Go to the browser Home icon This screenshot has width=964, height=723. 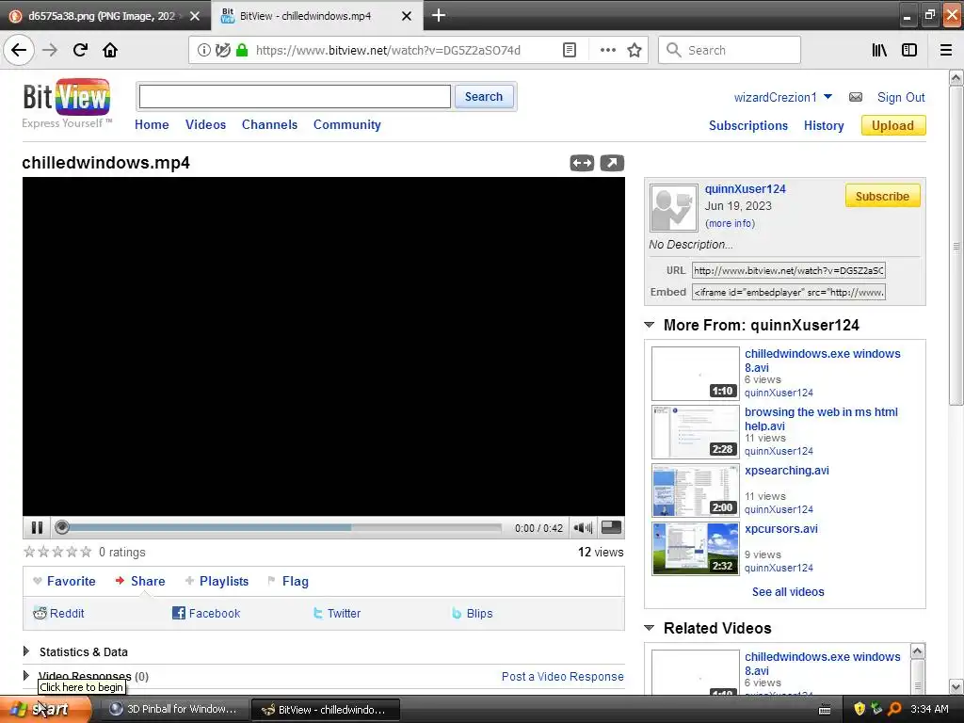pyautogui.click(x=110, y=50)
